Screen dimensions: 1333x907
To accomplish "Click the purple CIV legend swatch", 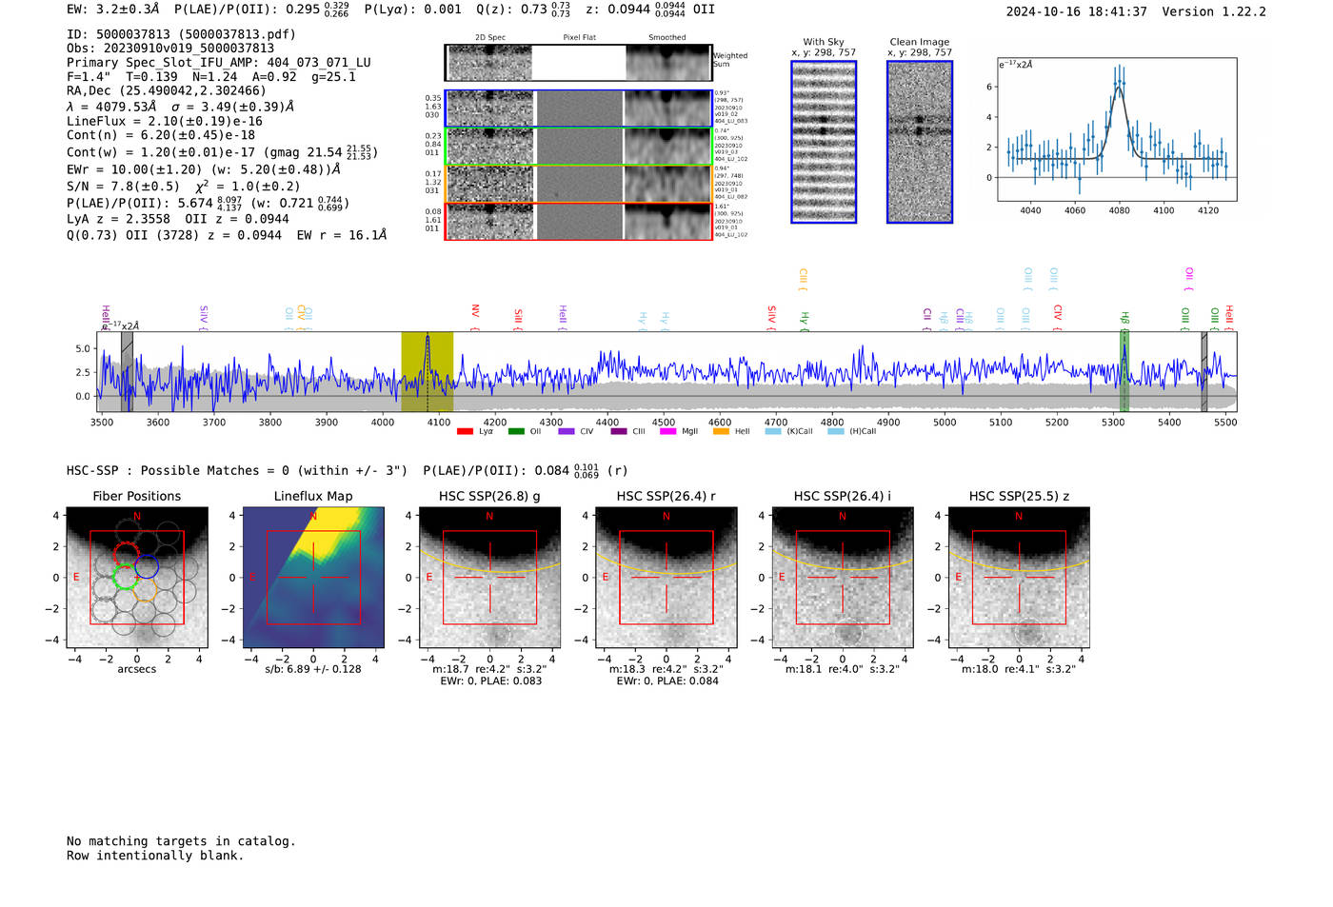I will (x=567, y=431).
